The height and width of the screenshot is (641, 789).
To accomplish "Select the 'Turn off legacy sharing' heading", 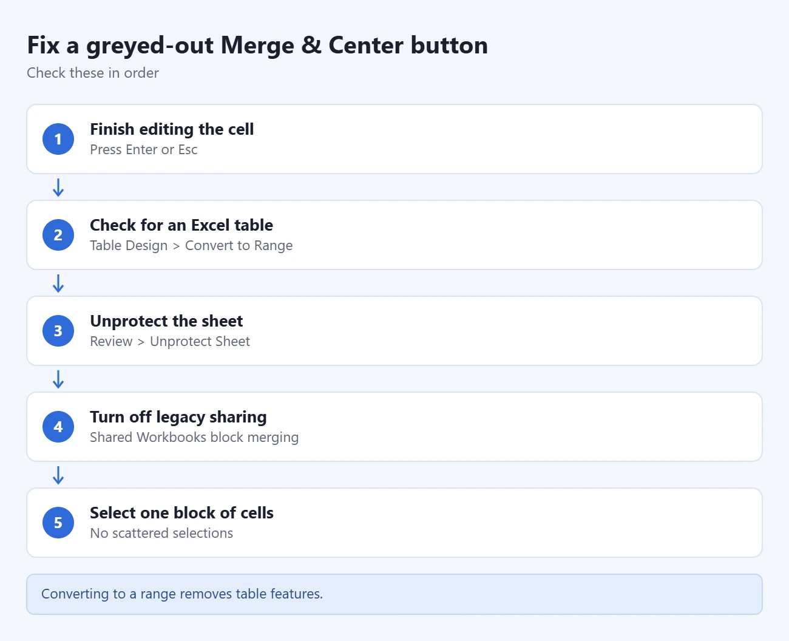I will click(178, 417).
